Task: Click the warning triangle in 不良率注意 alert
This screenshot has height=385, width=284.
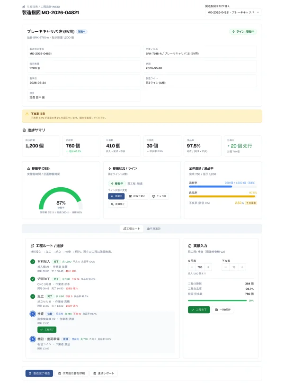Action: click(27, 114)
